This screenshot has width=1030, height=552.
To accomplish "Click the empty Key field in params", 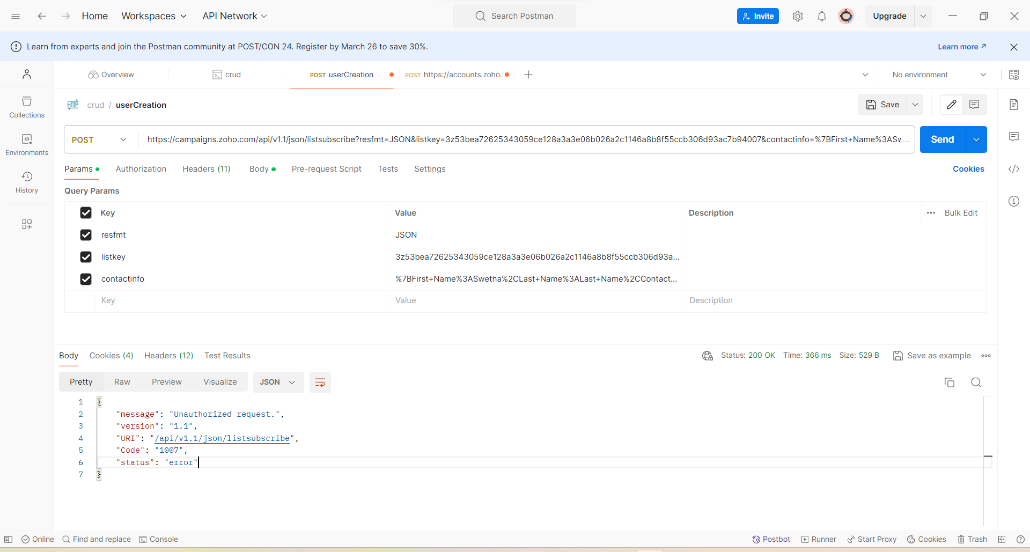I will (x=243, y=300).
